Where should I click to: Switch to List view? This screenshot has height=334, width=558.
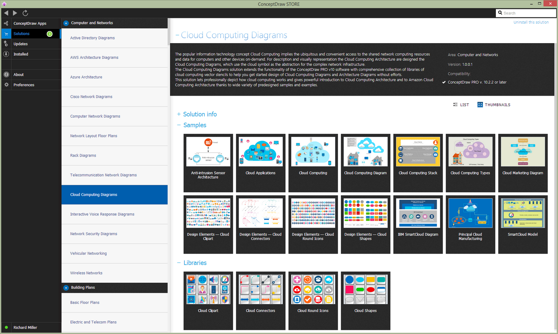tap(461, 105)
